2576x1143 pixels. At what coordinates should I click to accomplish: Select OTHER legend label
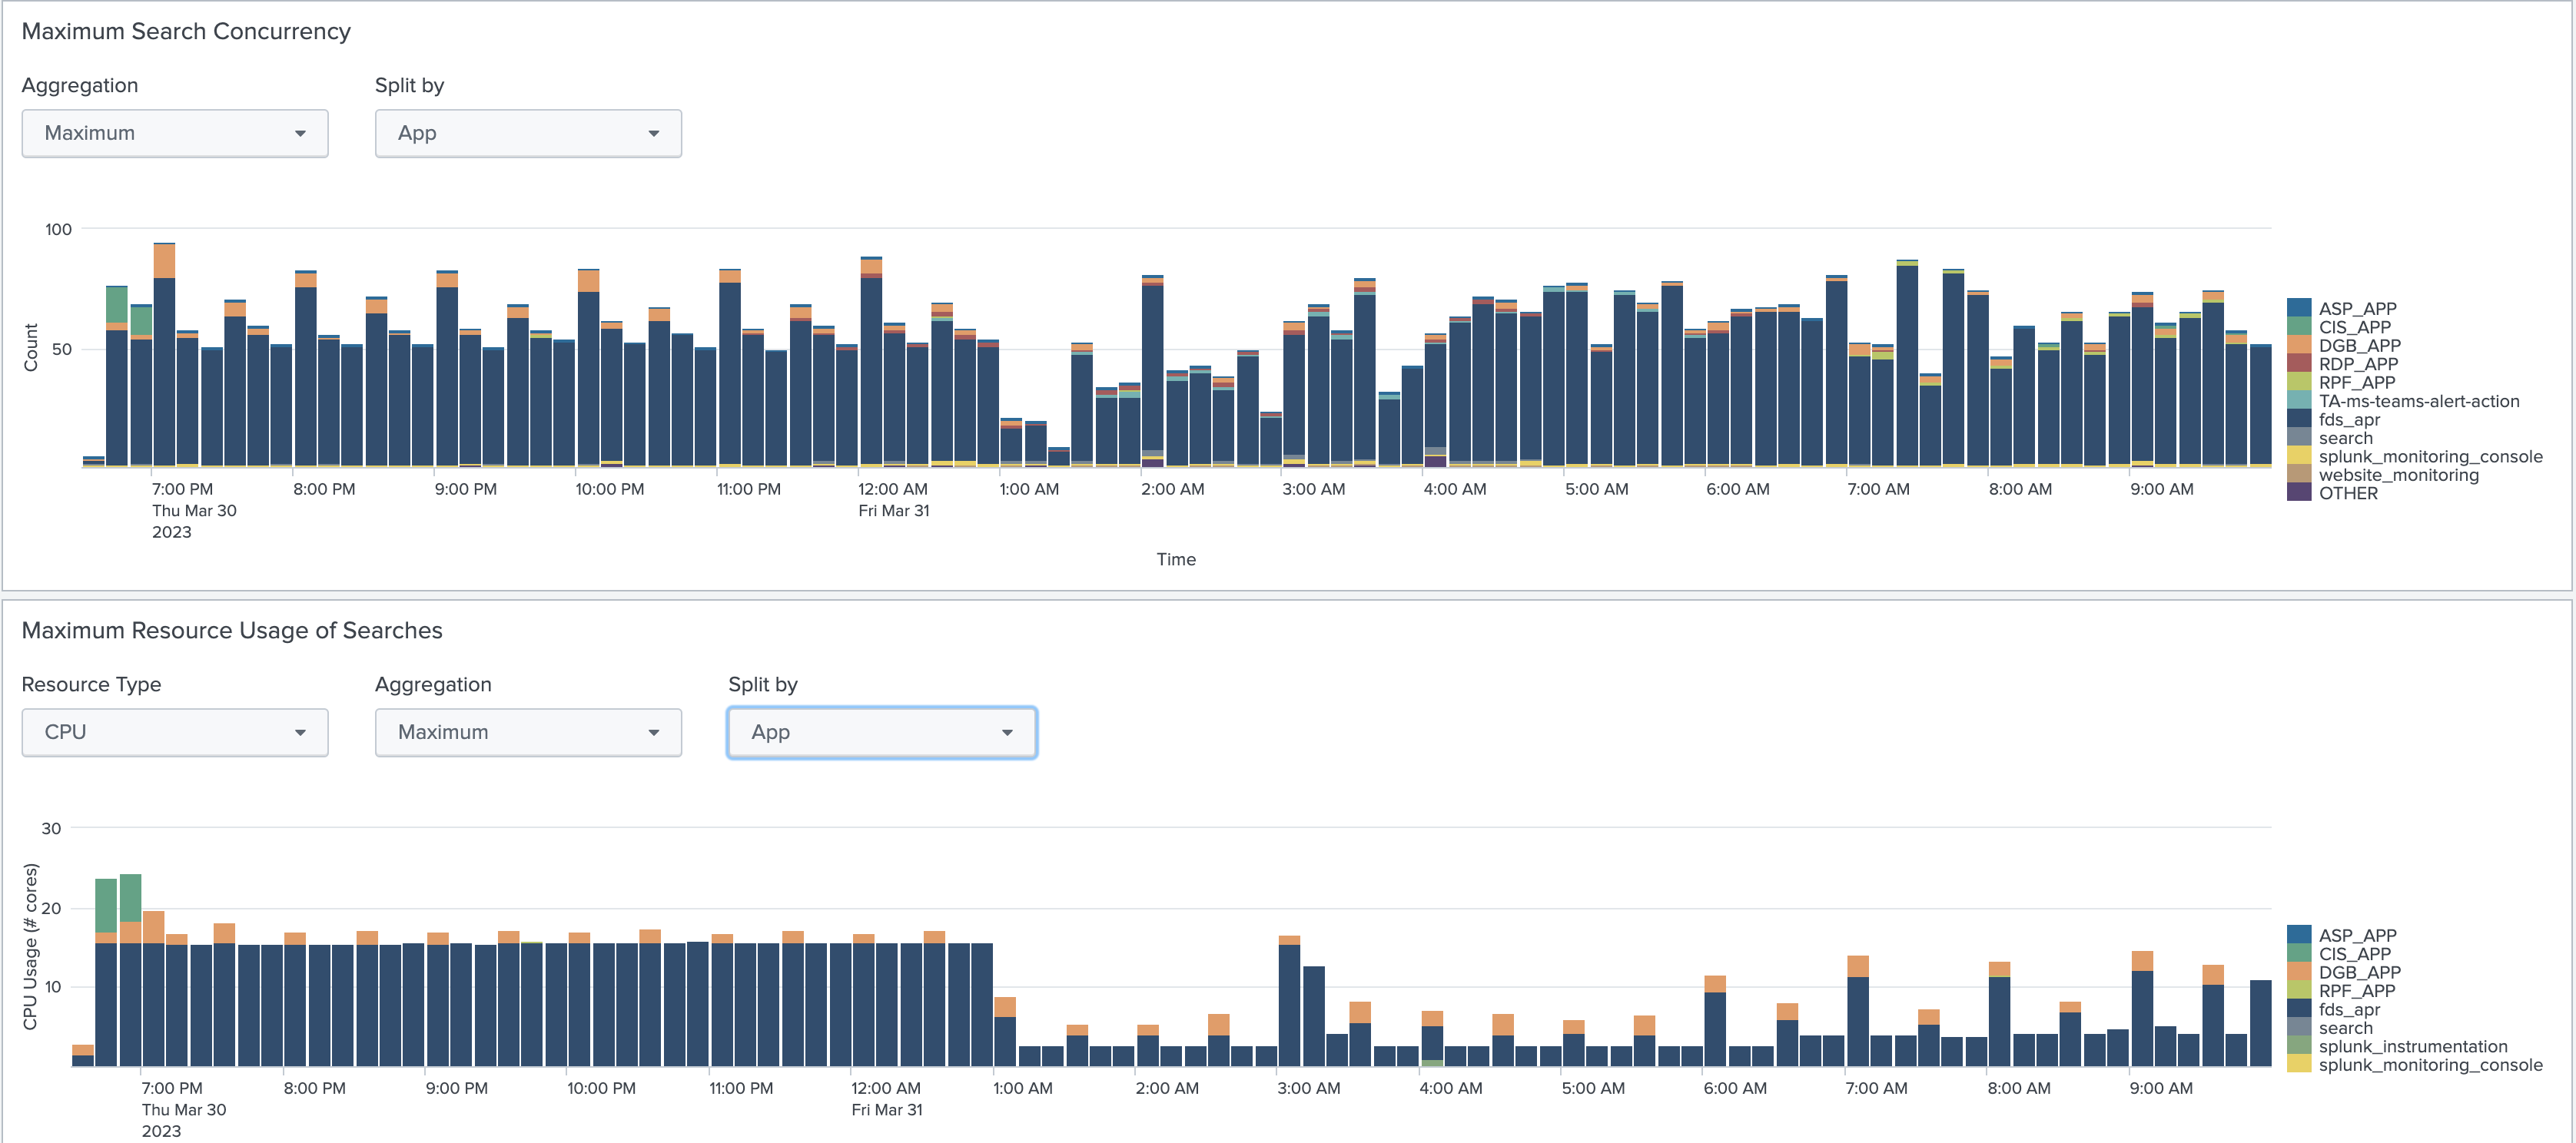click(x=2348, y=492)
